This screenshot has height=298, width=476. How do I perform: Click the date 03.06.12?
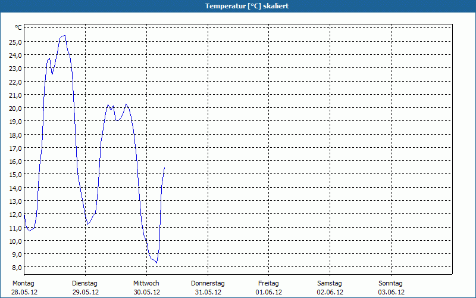[392, 292]
